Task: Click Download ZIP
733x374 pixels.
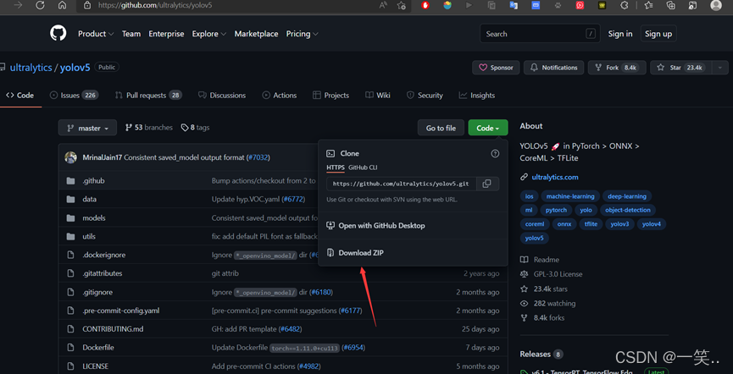Action: tap(361, 253)
